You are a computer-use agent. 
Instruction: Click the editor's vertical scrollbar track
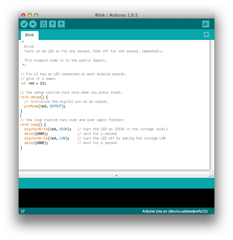point(212,105)
